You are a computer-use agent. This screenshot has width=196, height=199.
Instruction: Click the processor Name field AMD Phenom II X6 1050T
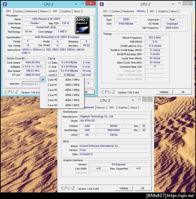pos(46,19)
